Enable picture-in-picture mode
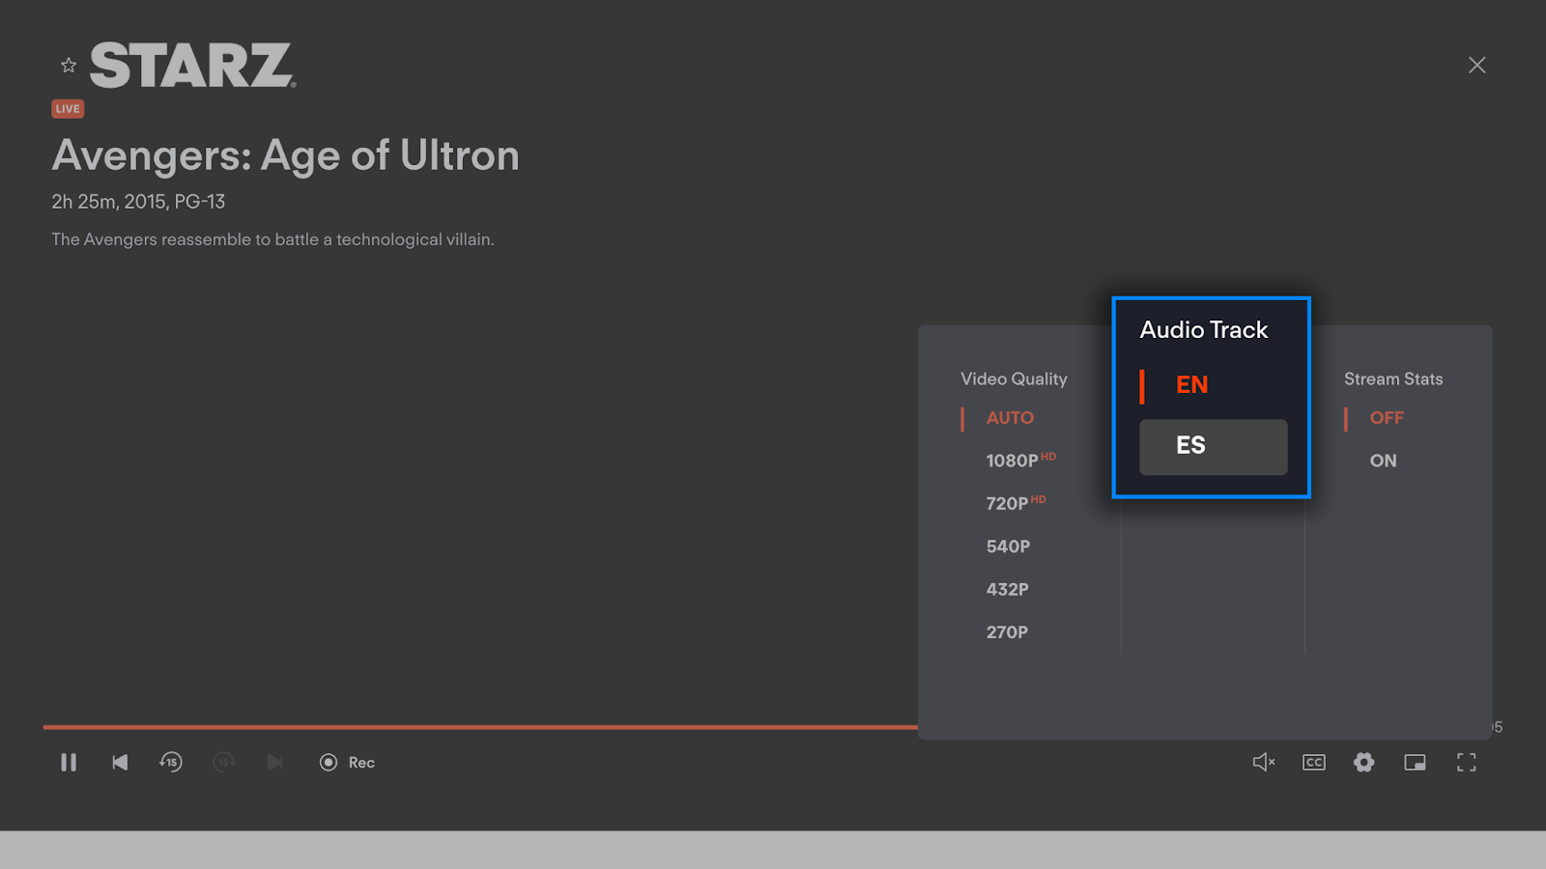 [1415, 763]
